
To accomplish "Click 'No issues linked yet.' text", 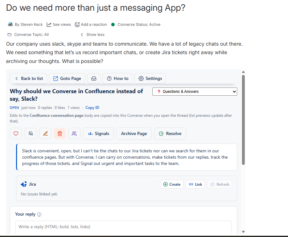I will [x=39, y=194].
